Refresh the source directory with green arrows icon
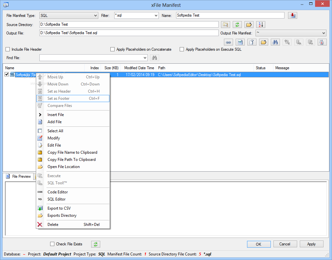Image resolution: width=332 pixels, height=260 pixels. (x=237, y=24)
